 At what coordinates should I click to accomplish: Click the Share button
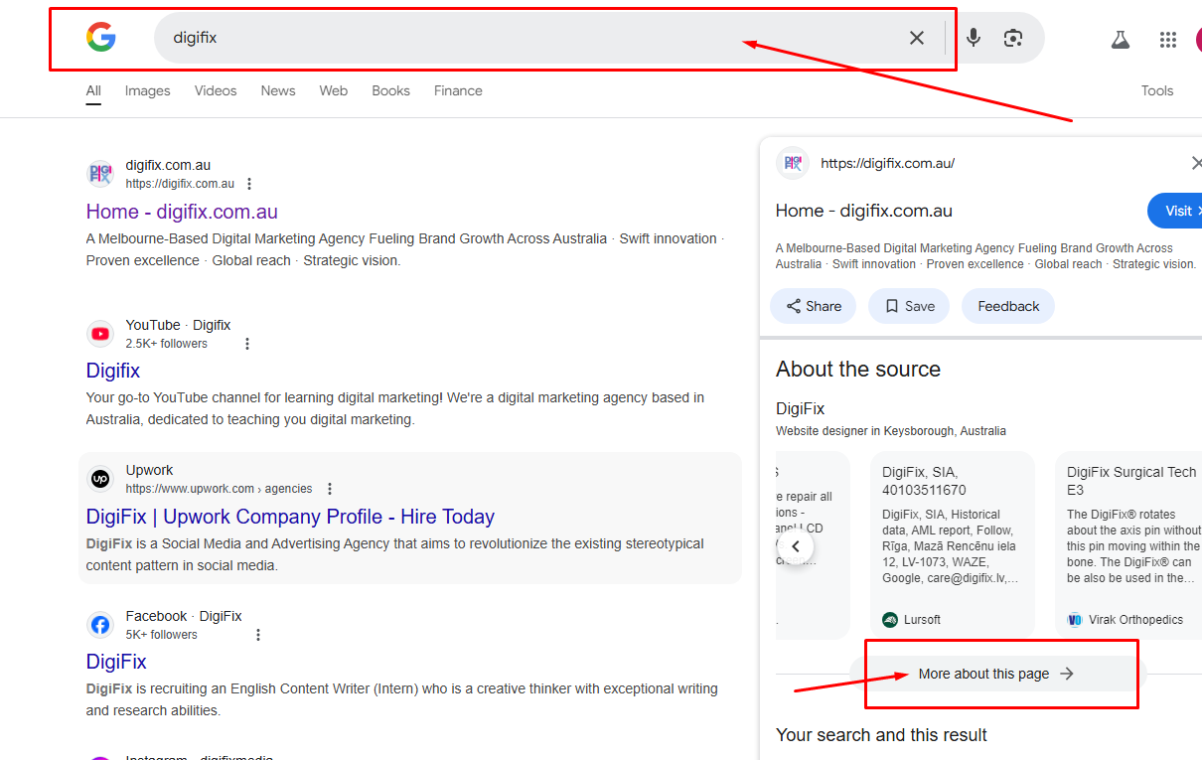814,306
